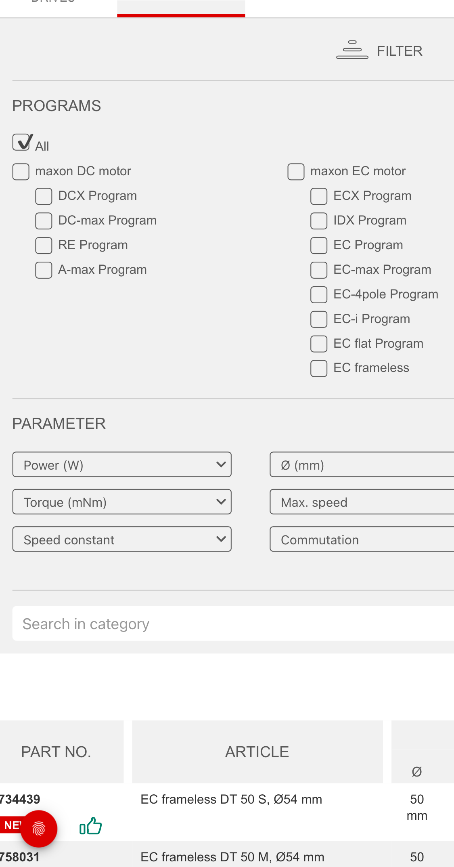Select the ECX Program filter

319,196
